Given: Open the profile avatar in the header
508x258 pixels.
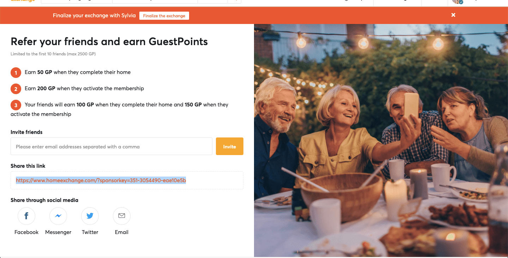Looking at the screenshot, I should point(457,1).
